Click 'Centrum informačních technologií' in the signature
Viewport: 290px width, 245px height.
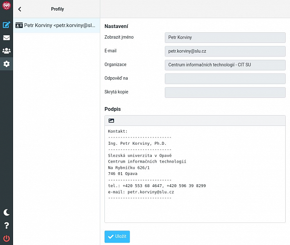(147, 162)
